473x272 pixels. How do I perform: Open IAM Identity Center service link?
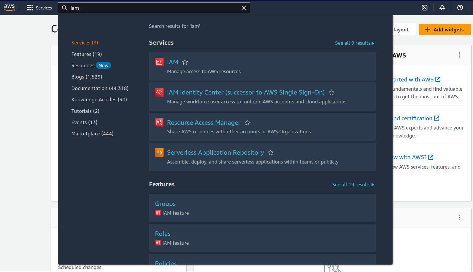[x=246, y=92]
